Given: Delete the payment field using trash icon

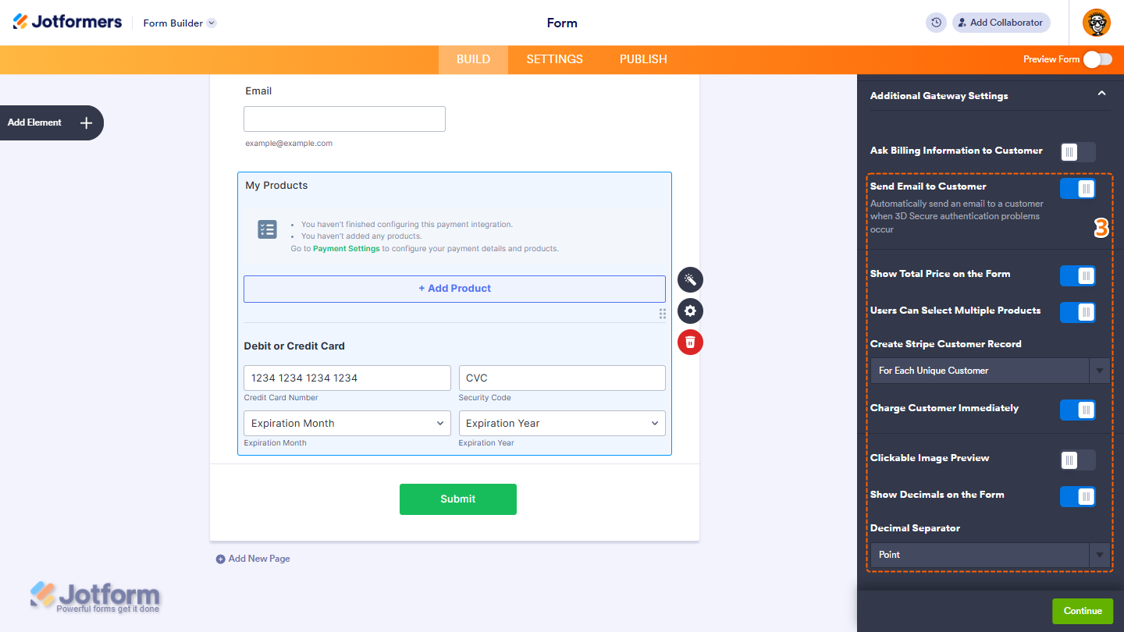Looking at the screenshot, I should click(x=690, y=342).
